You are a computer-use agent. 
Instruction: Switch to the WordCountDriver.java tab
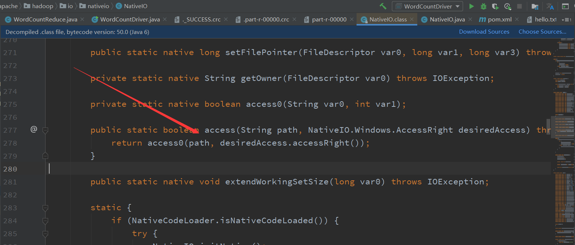tap(131, 19)
